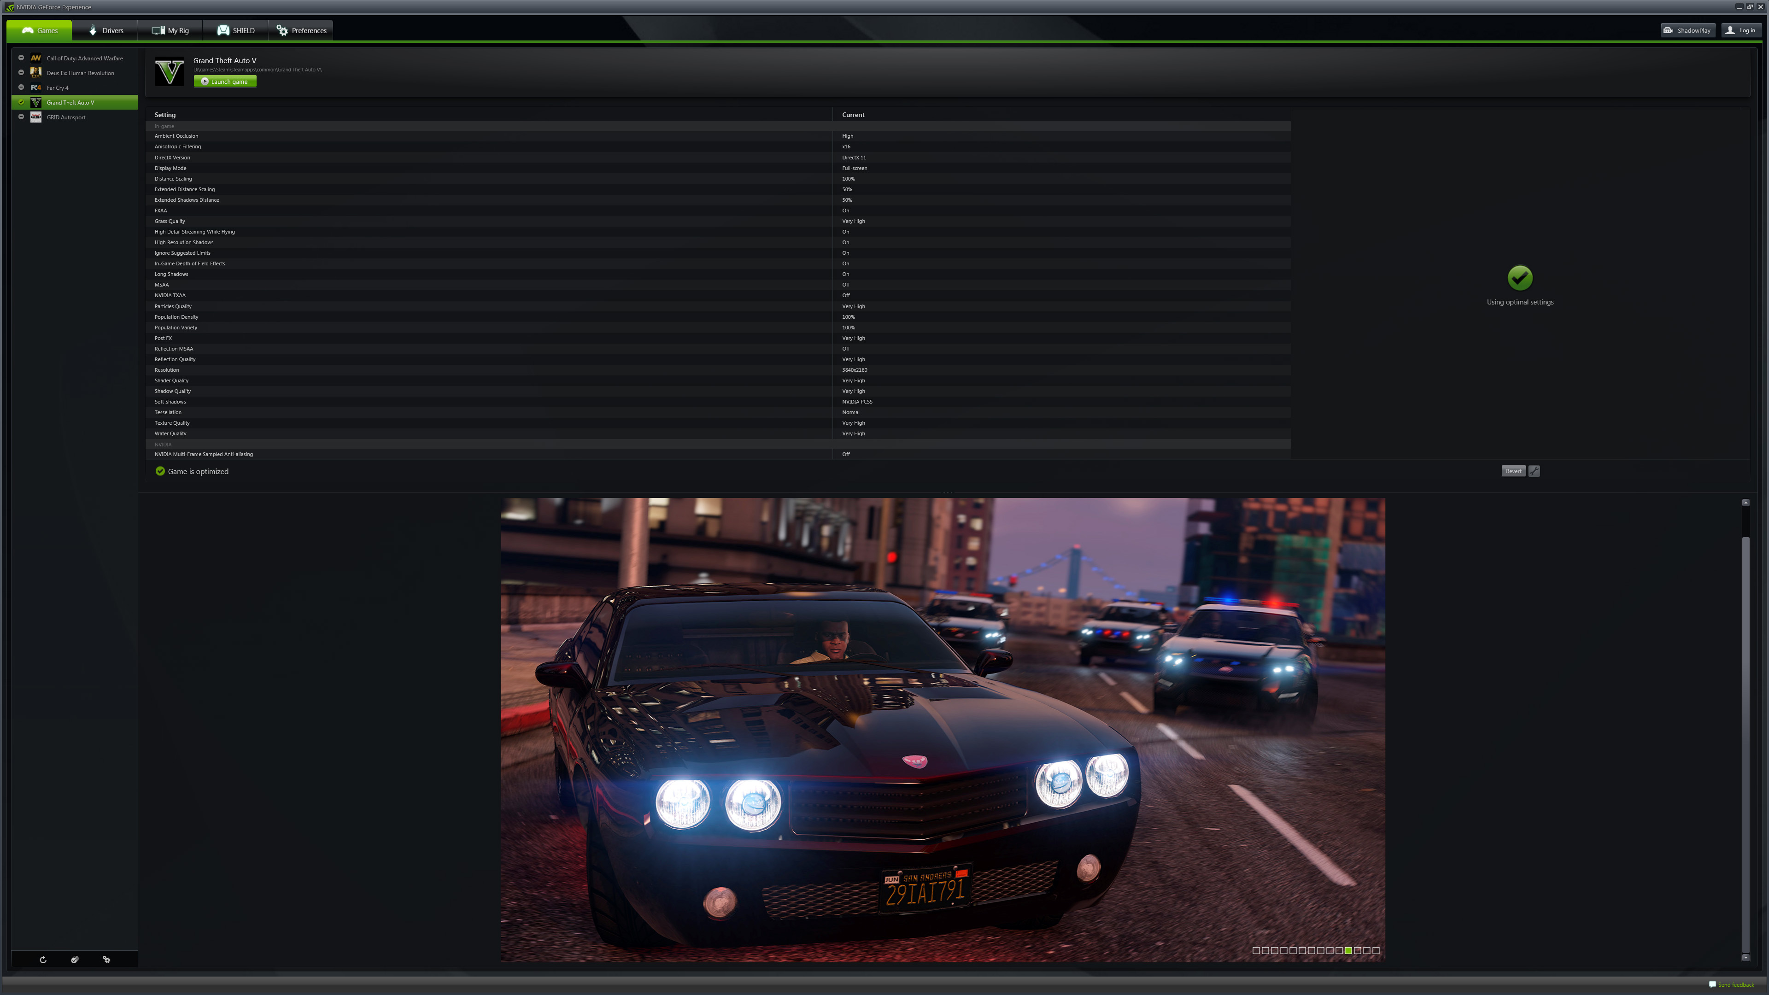This screenshot has width=1769, height=995.
Task: Click Call of Duty's not-optimized status icon
Action: (21, 58)
